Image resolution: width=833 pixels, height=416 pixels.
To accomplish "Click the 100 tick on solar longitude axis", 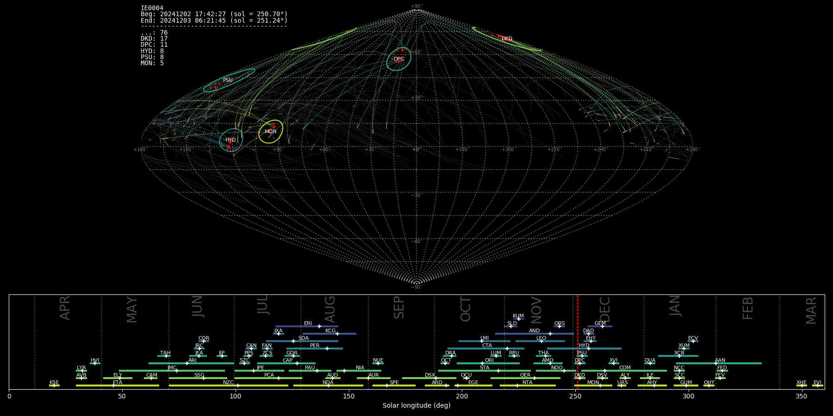I will [x=236, y=396].
